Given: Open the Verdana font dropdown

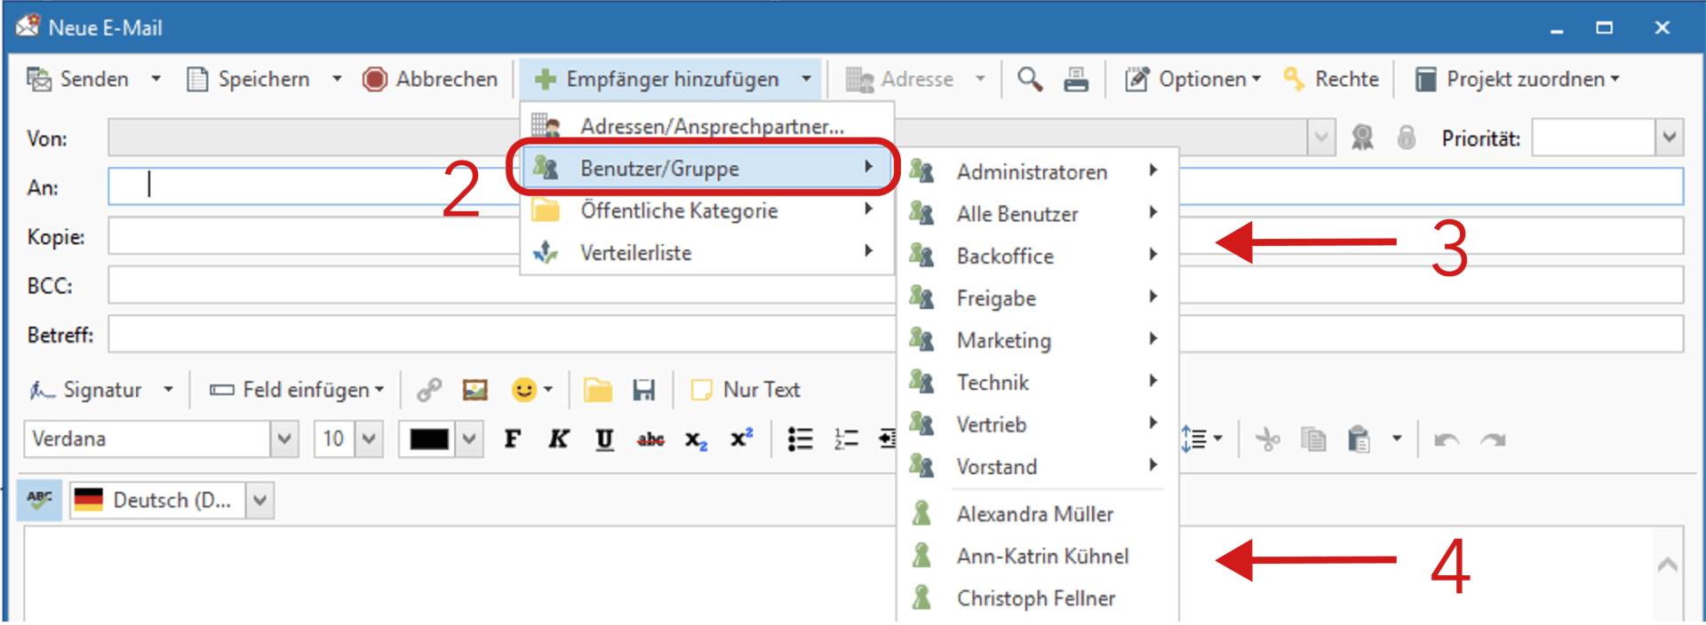Looking at the screenshot, I should 284,439.
